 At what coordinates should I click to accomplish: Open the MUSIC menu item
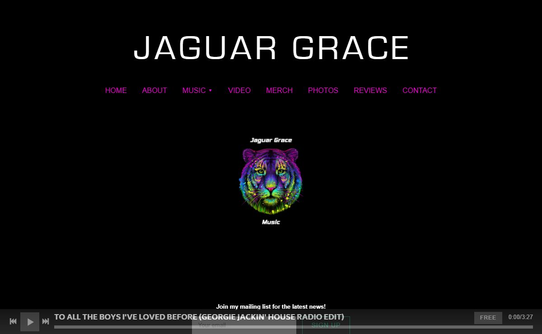pos(194,90)
